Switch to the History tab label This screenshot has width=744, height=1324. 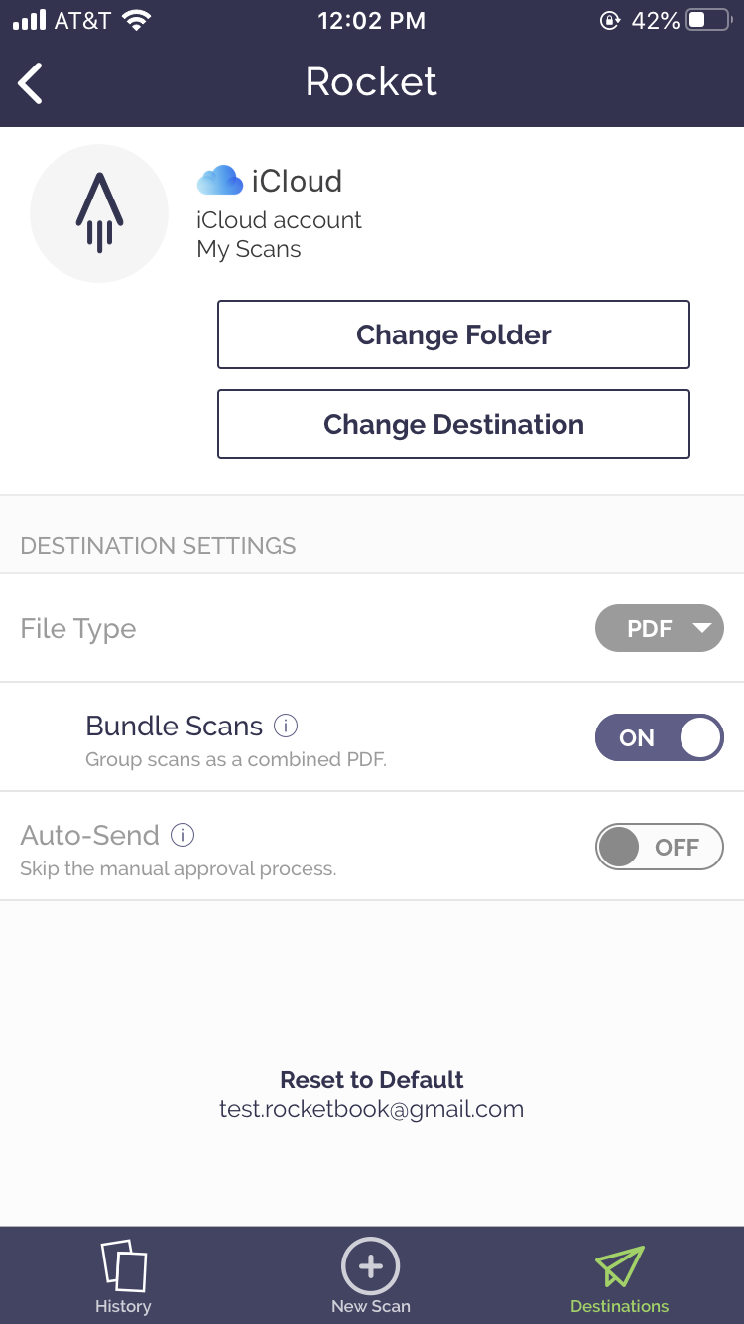pyautogui.click(x=123, y=1306)
